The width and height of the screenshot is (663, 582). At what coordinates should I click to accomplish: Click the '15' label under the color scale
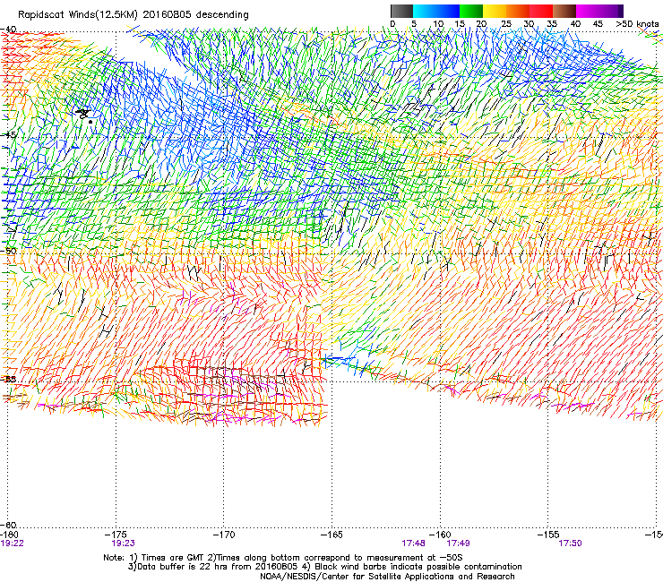tap(460, 24)
